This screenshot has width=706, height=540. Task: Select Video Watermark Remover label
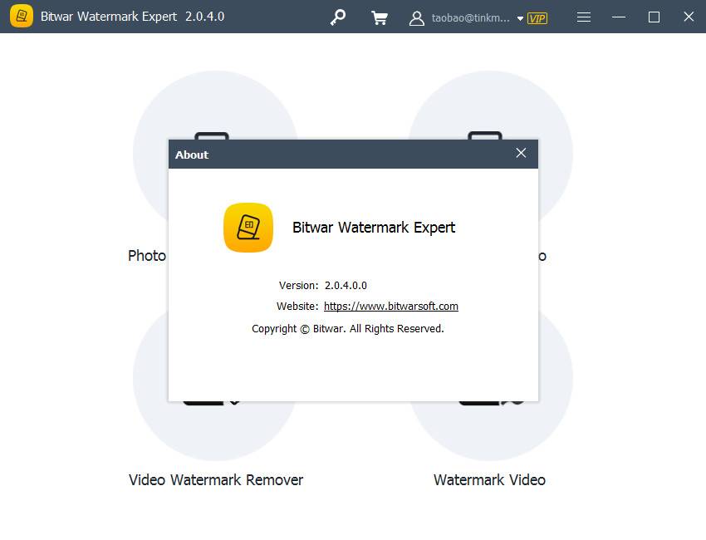[x=216, y=480]
